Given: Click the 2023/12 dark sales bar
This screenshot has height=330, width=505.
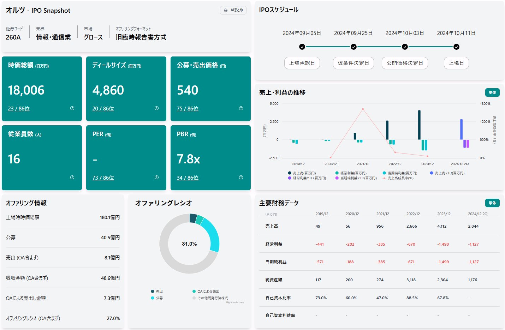Looking at the screenshot, I should coord(419,125).
